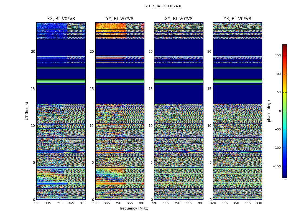Click the figure title '2017-04-25 0.0-24.0'
The image size is (291, 222).
[x=163, y=6]
